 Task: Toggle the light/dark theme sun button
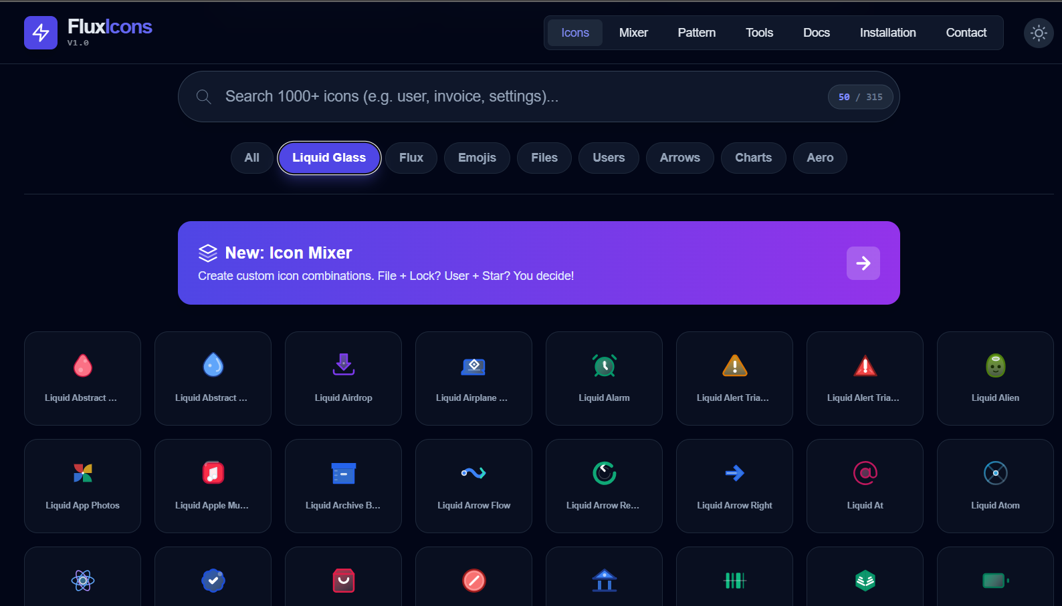click(x=1039, y=33)
